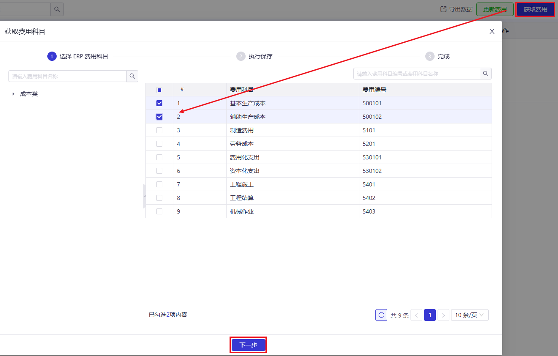Close the 获取费用科目 dialog
558x356 pixels.
click(x=492, y=31)
